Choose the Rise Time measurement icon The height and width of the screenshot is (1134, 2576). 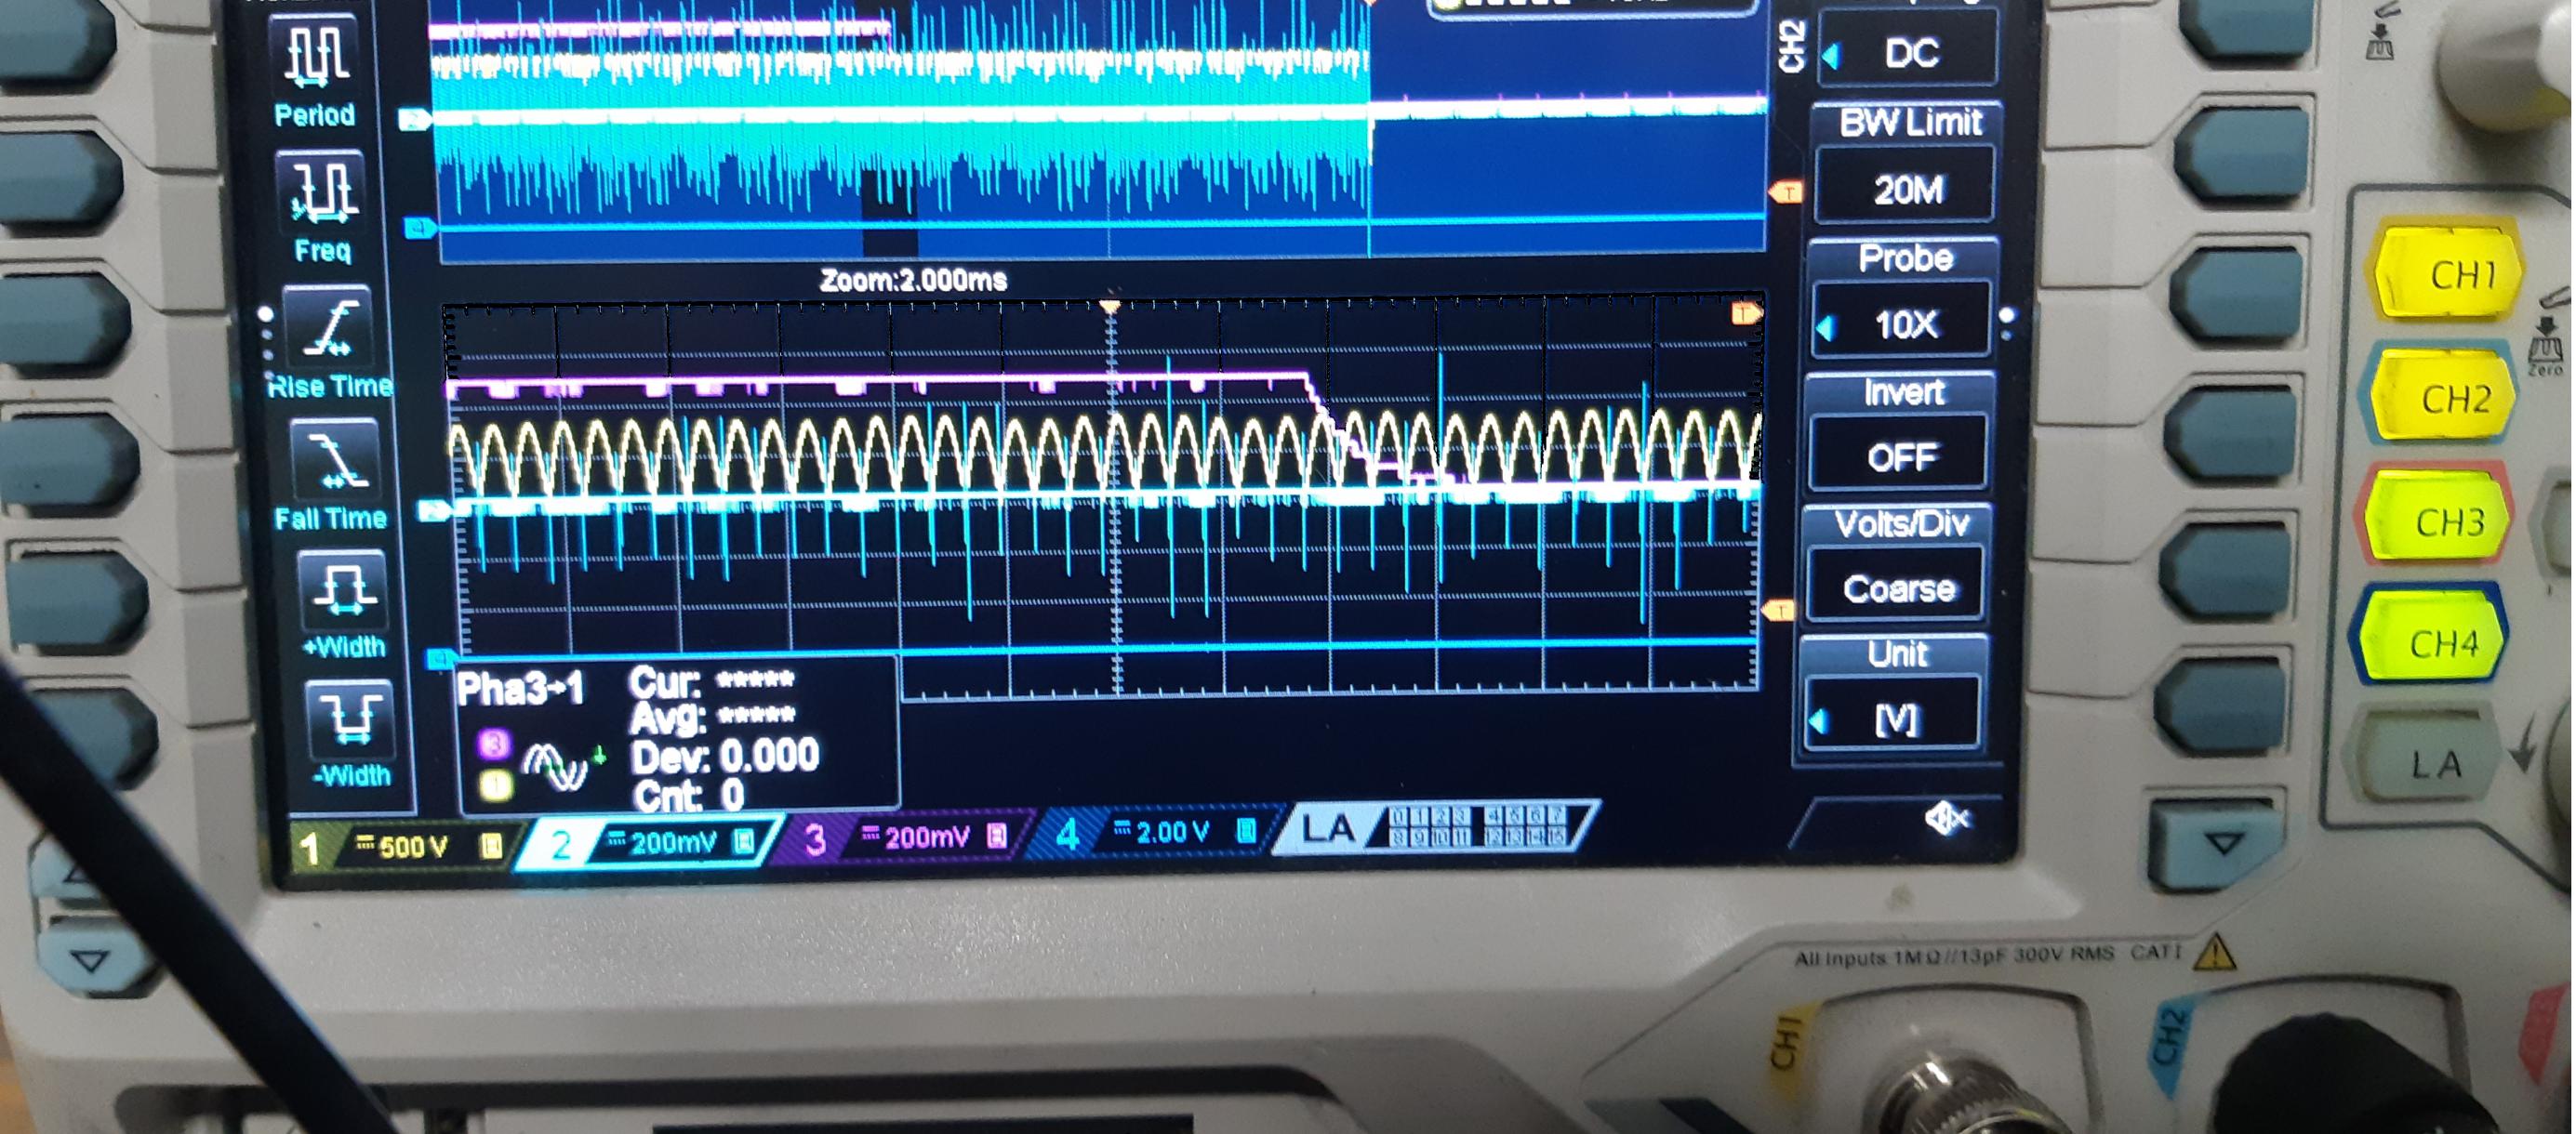click(x=328, y=328)
